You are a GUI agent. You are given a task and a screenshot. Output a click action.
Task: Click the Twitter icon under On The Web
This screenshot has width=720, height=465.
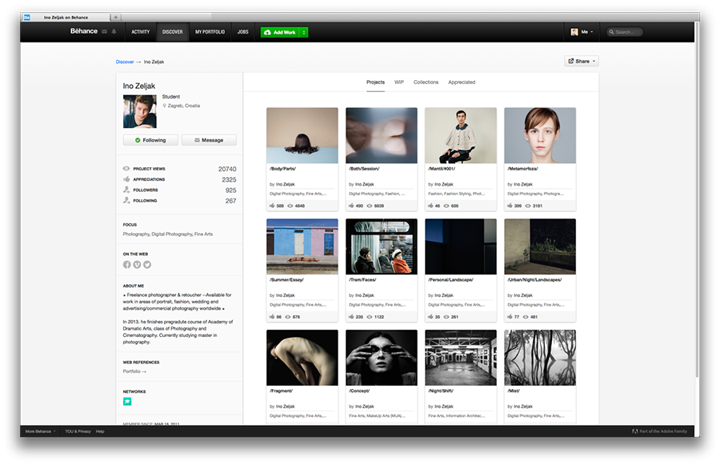tap(147, 265)
